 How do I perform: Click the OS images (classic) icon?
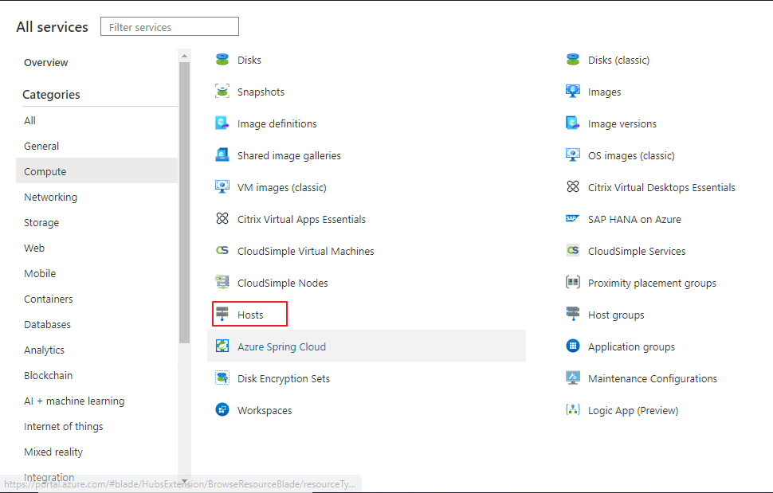[x=573, y=155]
